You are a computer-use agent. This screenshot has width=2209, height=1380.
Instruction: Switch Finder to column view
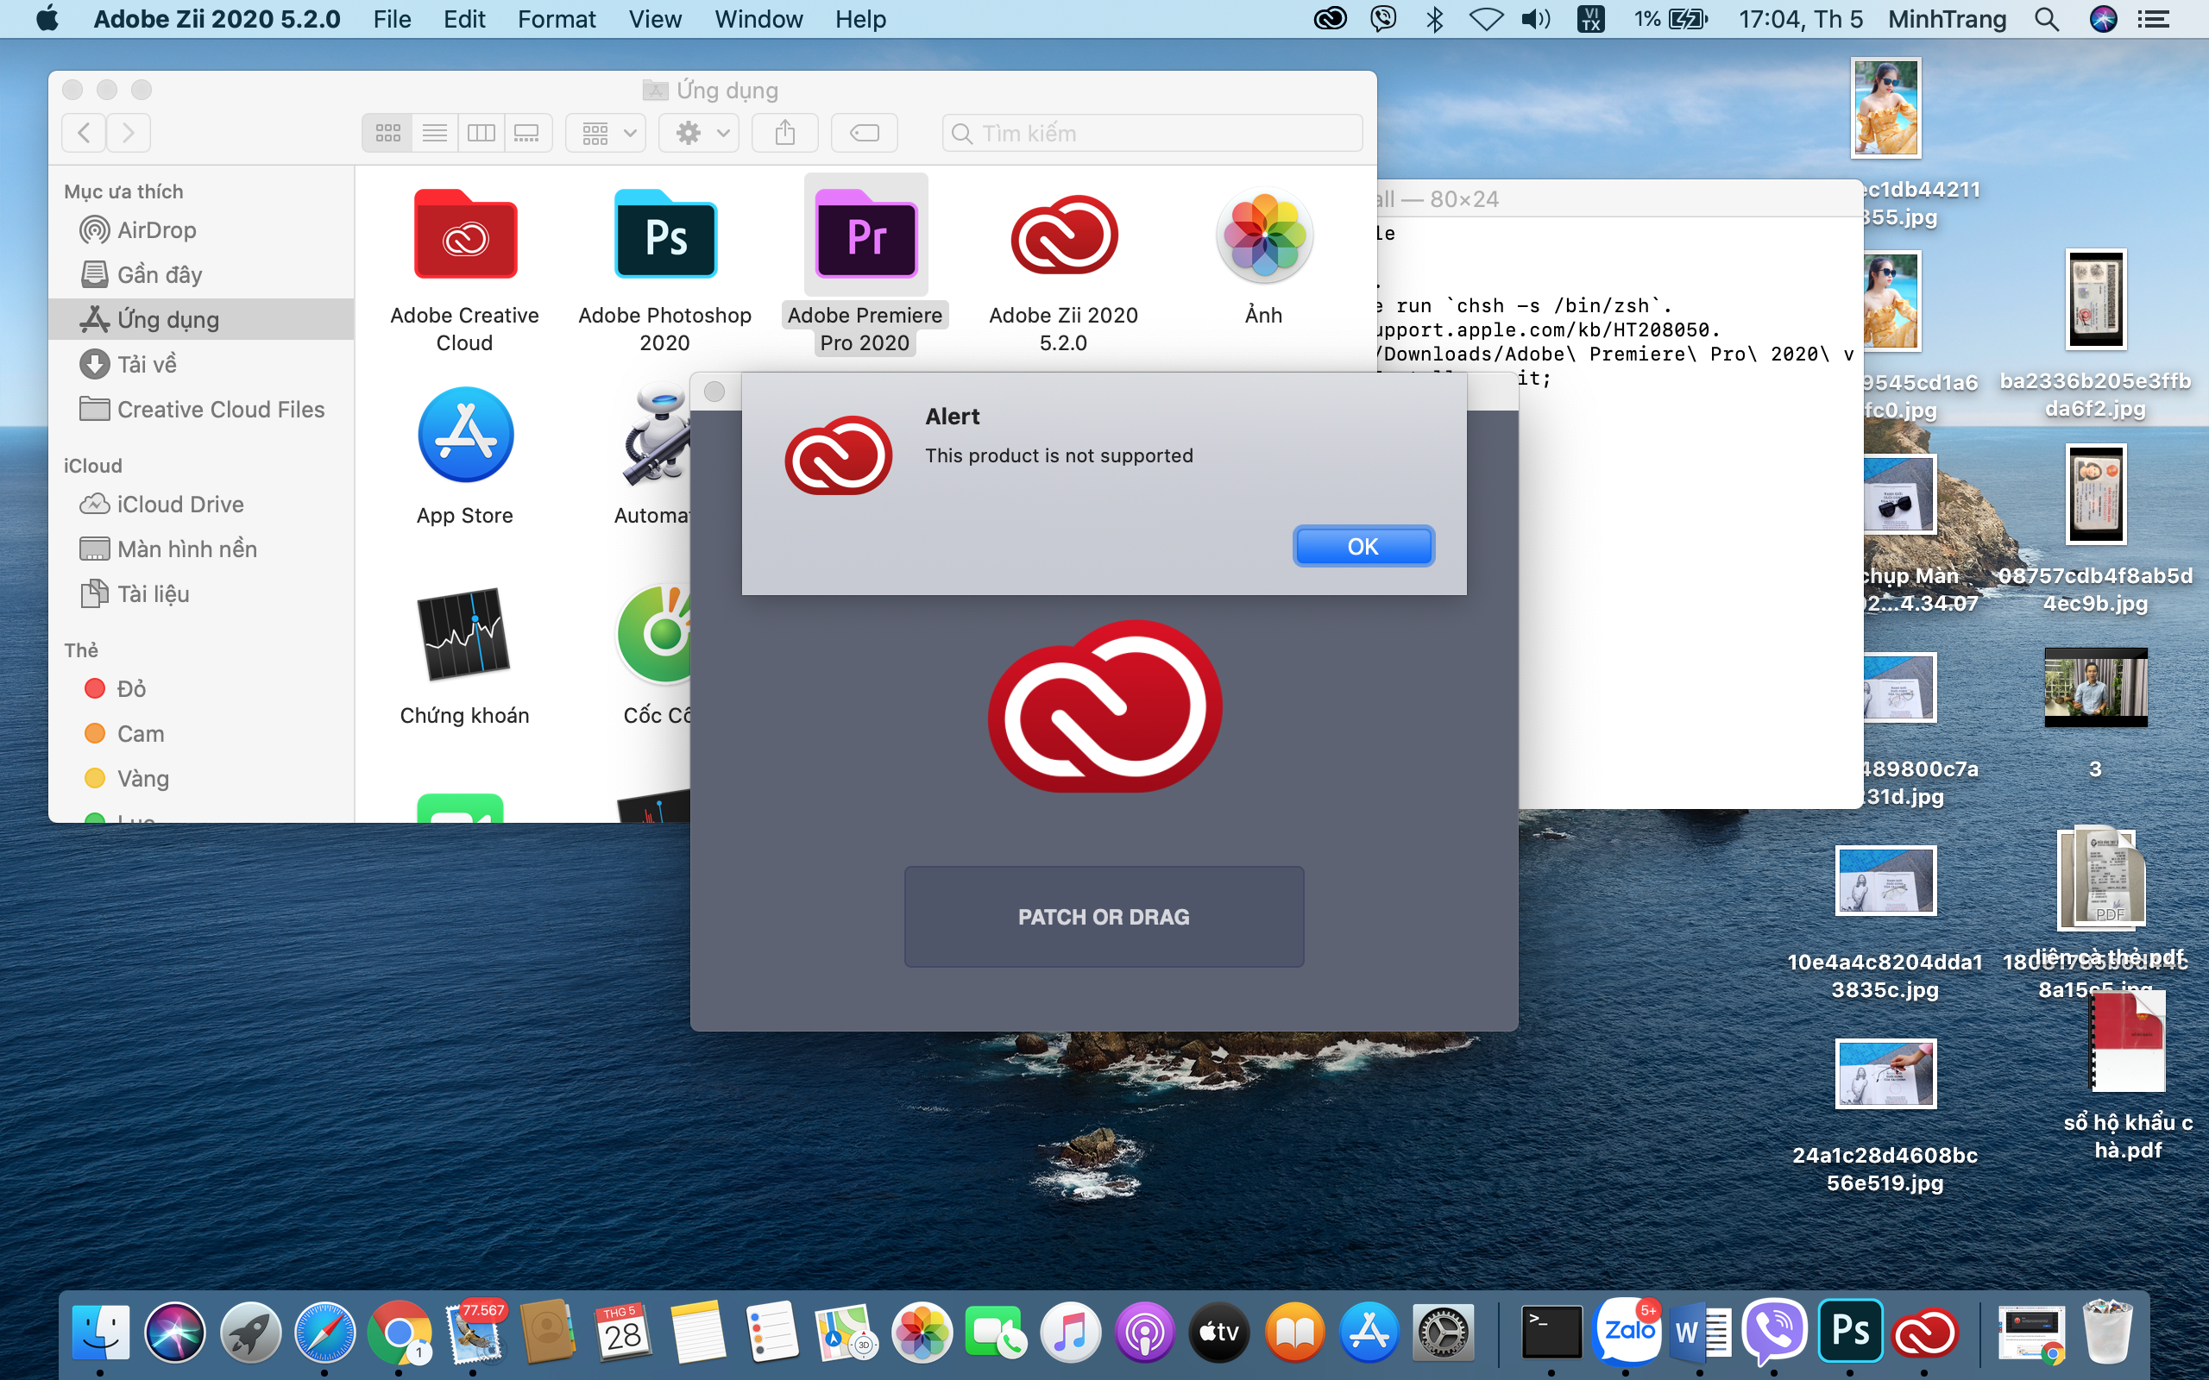[x=481, y=133]
